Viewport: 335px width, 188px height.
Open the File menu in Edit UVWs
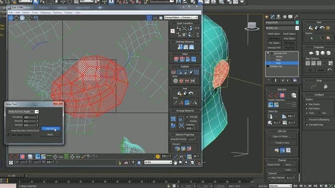pyautogui.click(x=10, y=13)
